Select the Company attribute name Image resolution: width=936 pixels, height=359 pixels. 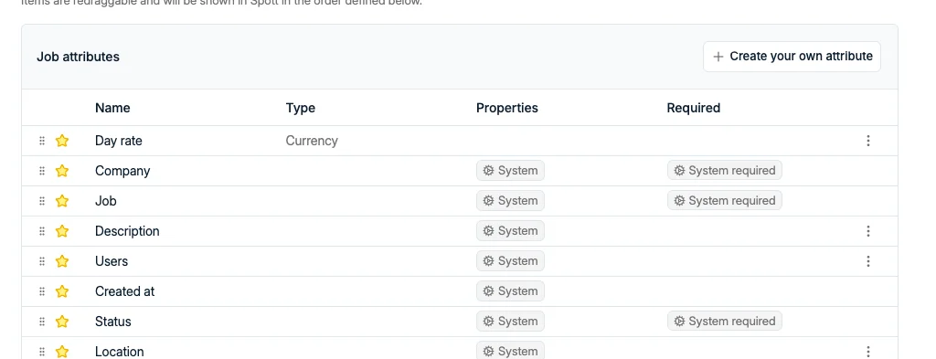tap(122, 171)
